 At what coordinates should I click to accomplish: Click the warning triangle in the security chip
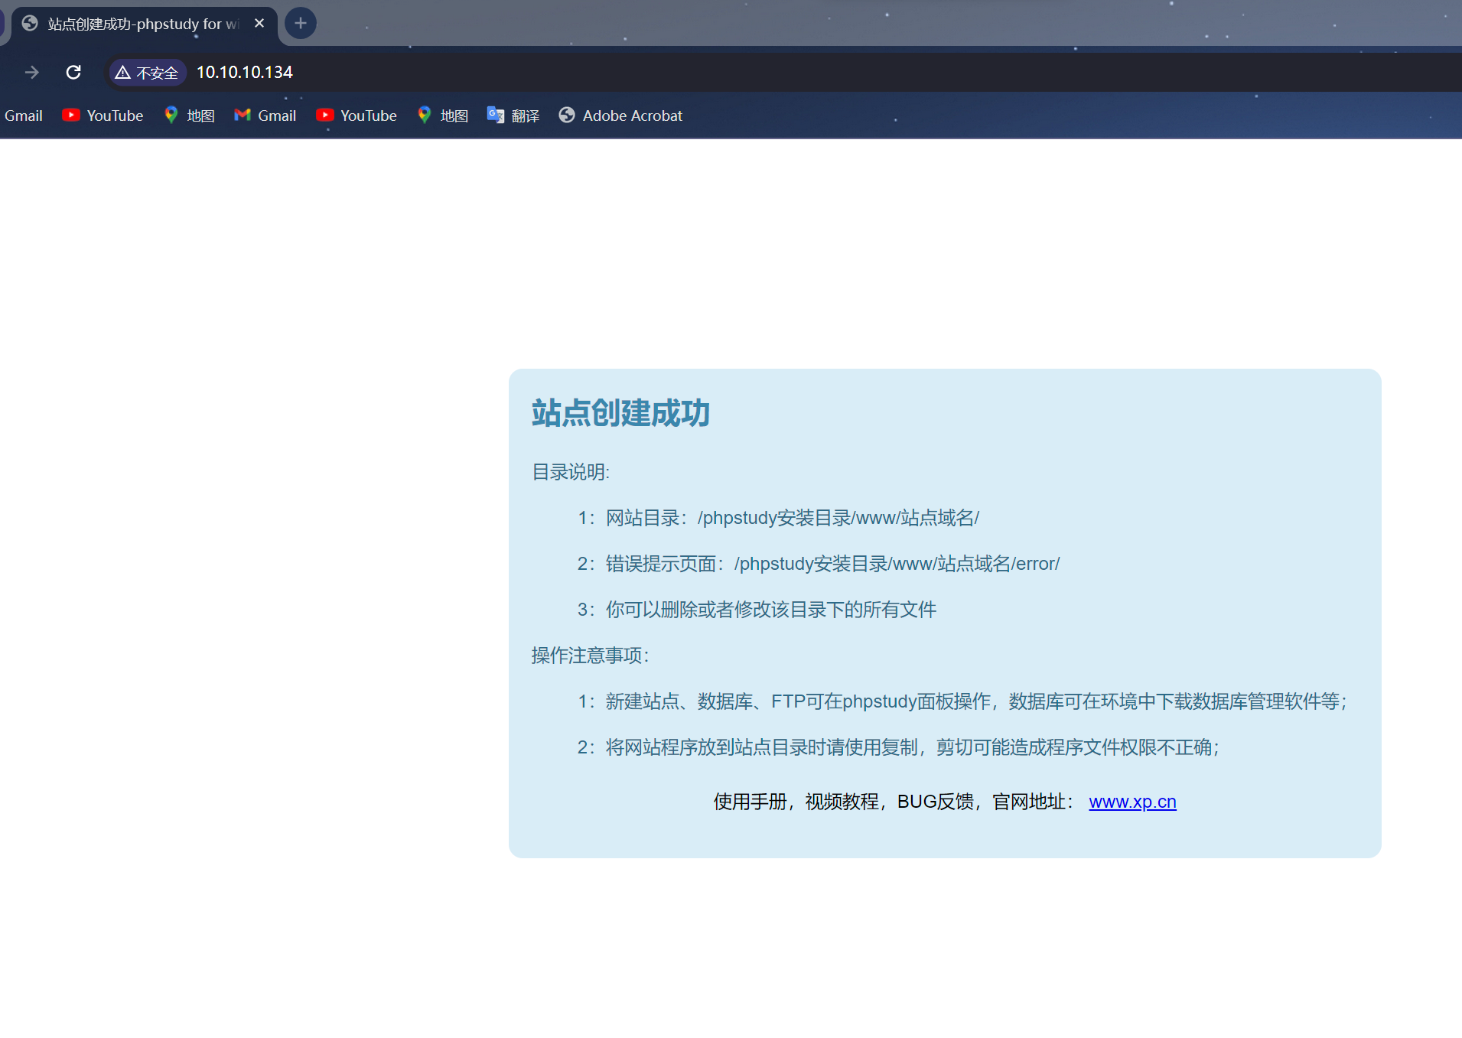point(123,72)
